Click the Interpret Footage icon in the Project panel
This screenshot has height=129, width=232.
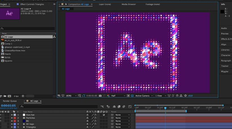coord(1,96)
